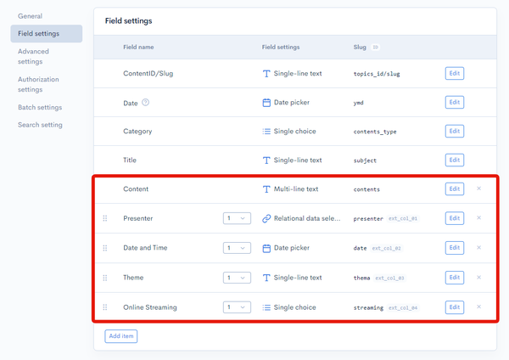Edit the Content field
Screen dimensions: 509x360
click(x=455, y=188)
